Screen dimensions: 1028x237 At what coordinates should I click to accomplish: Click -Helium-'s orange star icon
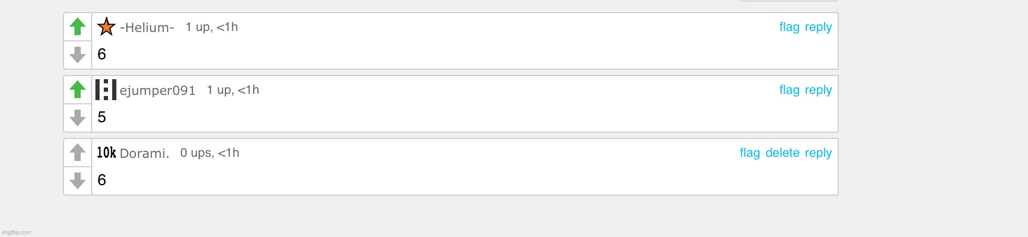(106, 27)
